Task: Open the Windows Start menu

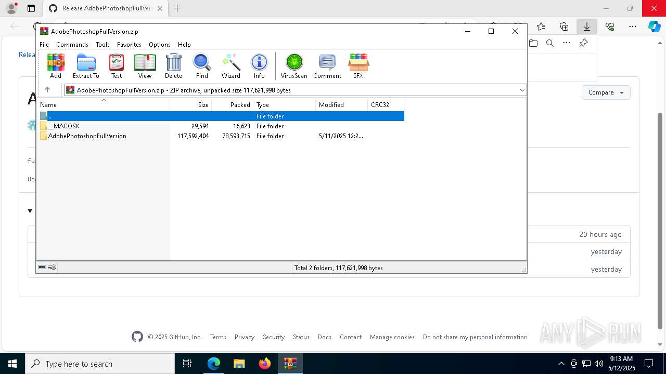Action: 12,364
